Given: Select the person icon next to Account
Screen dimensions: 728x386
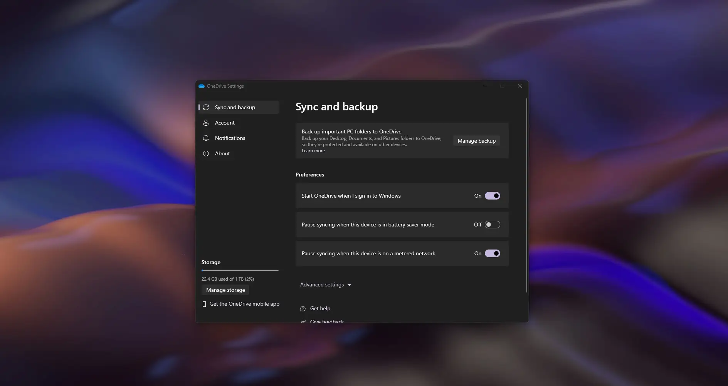Looking at the screenshot, I should [x=206, y=123].
